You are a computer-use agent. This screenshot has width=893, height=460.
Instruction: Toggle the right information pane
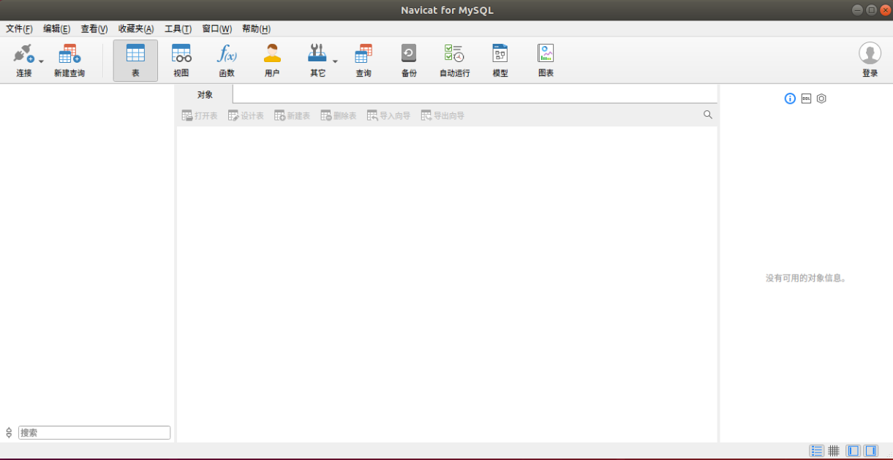point(870,451)
